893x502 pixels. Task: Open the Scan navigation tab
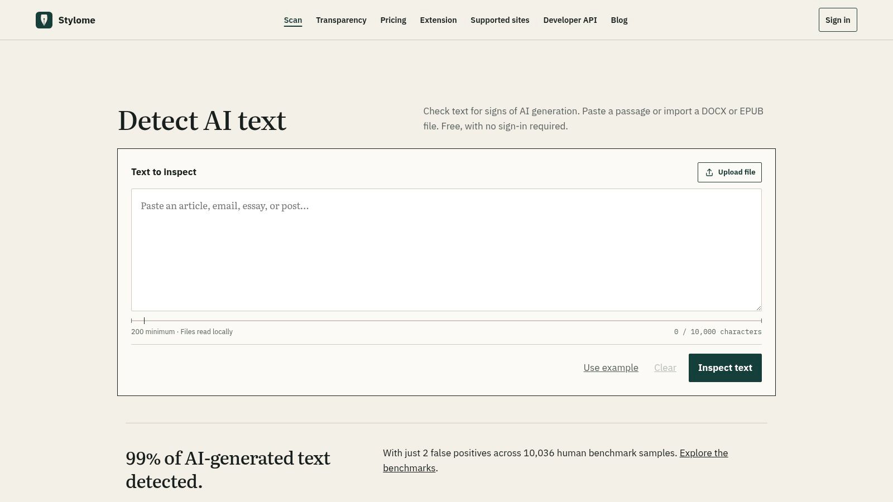(293, 20)
